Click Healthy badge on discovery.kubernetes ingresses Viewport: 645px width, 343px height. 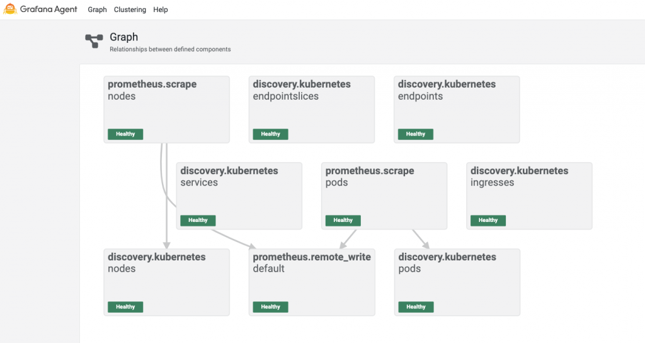(x=488, y=221)
